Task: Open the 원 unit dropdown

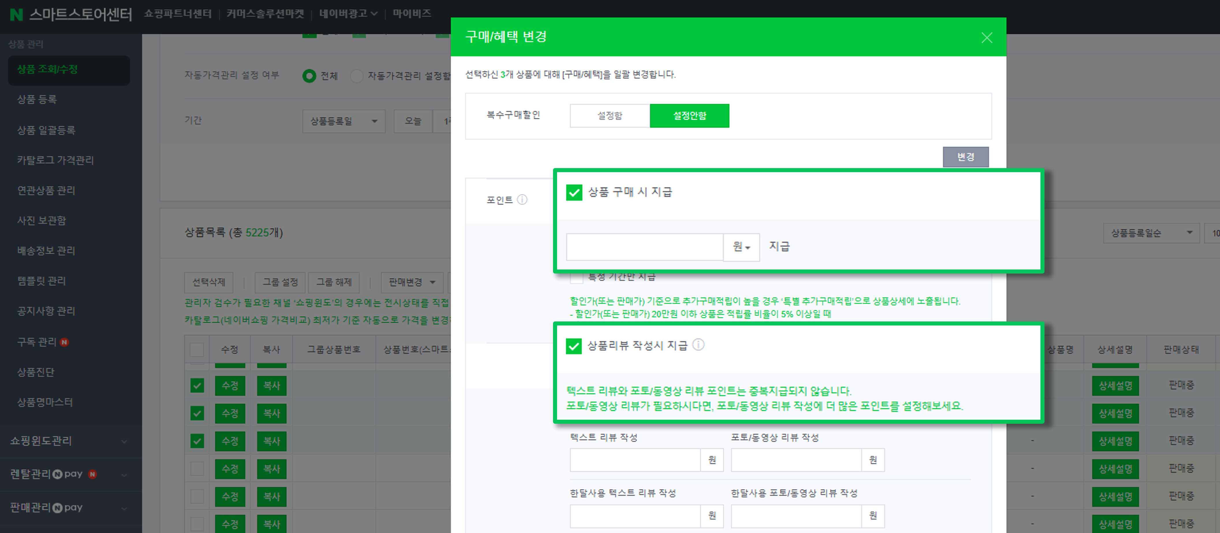Action: (x=741, y=247)
